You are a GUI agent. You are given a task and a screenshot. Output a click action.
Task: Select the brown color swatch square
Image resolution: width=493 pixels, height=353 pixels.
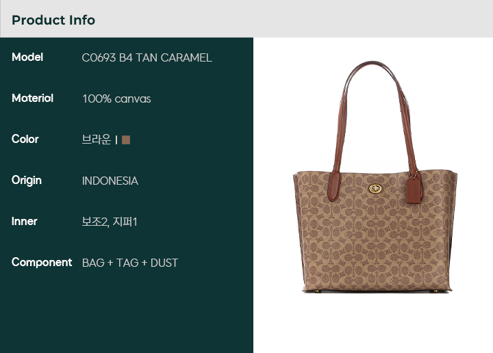(126, 140)
